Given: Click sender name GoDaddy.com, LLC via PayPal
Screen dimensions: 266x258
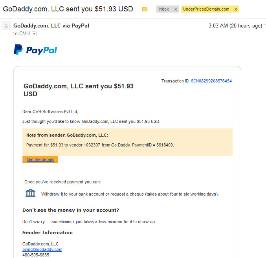Looking at the screenshot, I should [x=51, y=26].
